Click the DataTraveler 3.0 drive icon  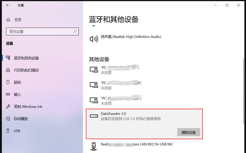pyautogui.click(x=94, y=116)
